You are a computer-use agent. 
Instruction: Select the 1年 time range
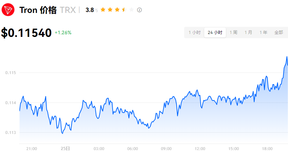point(263,32)
